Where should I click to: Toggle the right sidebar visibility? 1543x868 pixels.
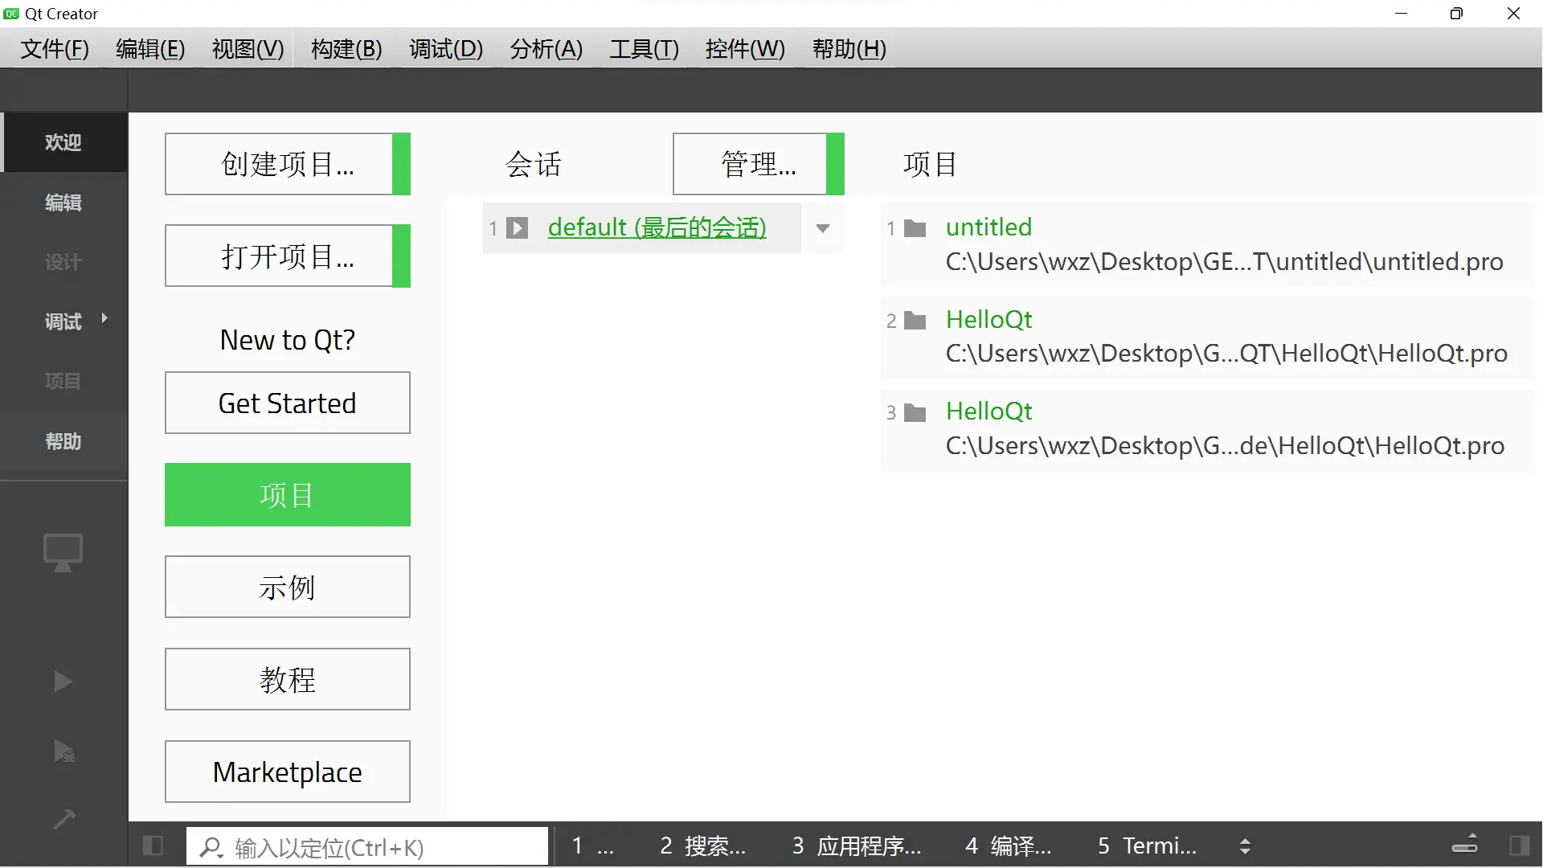(1519, 845)
